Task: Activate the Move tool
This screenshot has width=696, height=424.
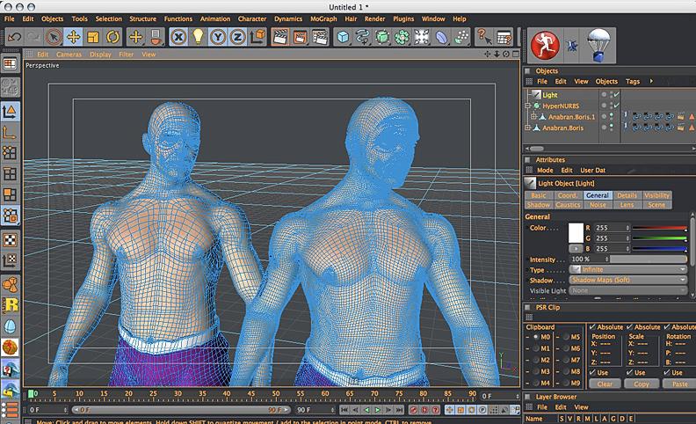Action: [x=73, y=37]
